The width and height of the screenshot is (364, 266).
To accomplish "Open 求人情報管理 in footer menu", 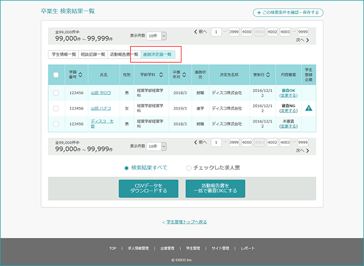I will (138, 248).
